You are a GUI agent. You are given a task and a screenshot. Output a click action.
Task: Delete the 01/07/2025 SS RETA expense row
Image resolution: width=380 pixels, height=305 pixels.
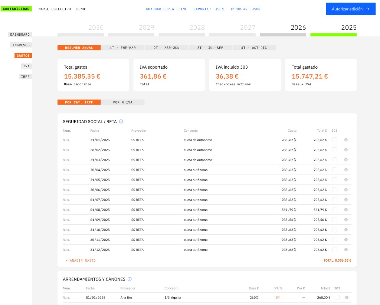pos(346,200)
